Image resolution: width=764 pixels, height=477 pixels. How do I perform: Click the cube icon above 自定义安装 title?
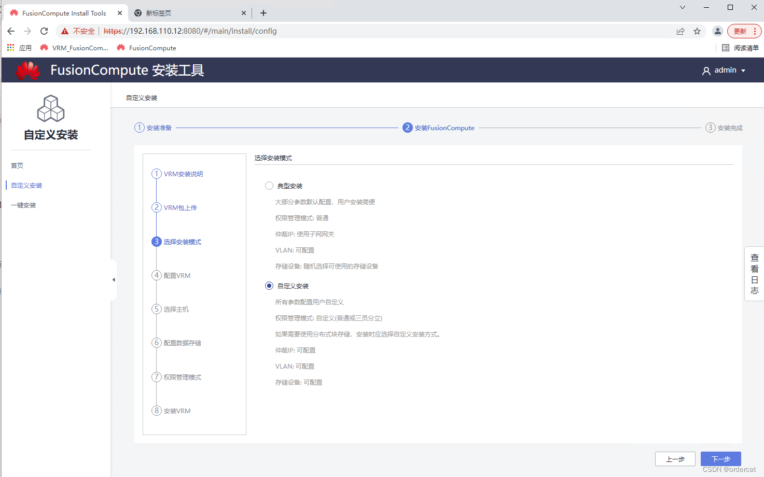(50, 108)
